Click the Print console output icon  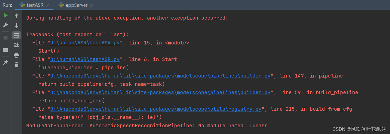(16, 55)
